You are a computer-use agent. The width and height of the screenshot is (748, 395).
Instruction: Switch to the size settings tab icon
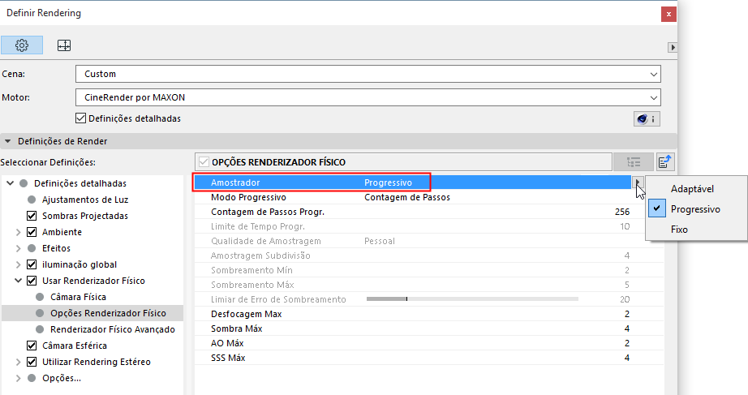click(x=64, y=45)
